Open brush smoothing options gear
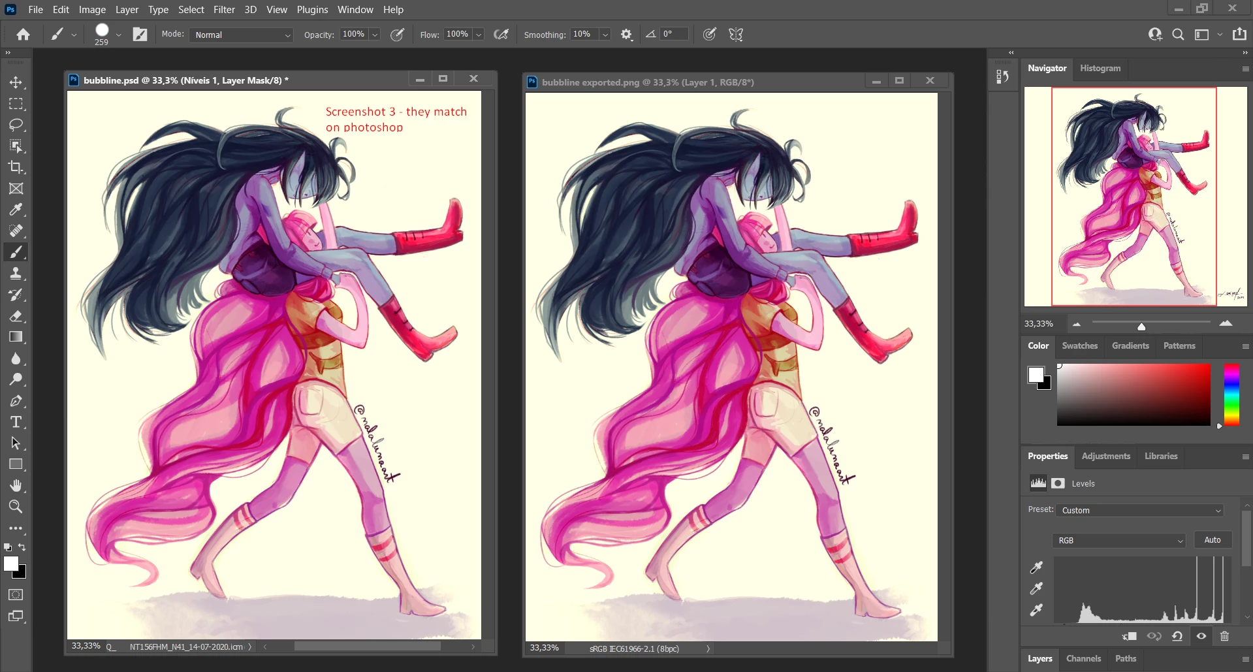 626,35
